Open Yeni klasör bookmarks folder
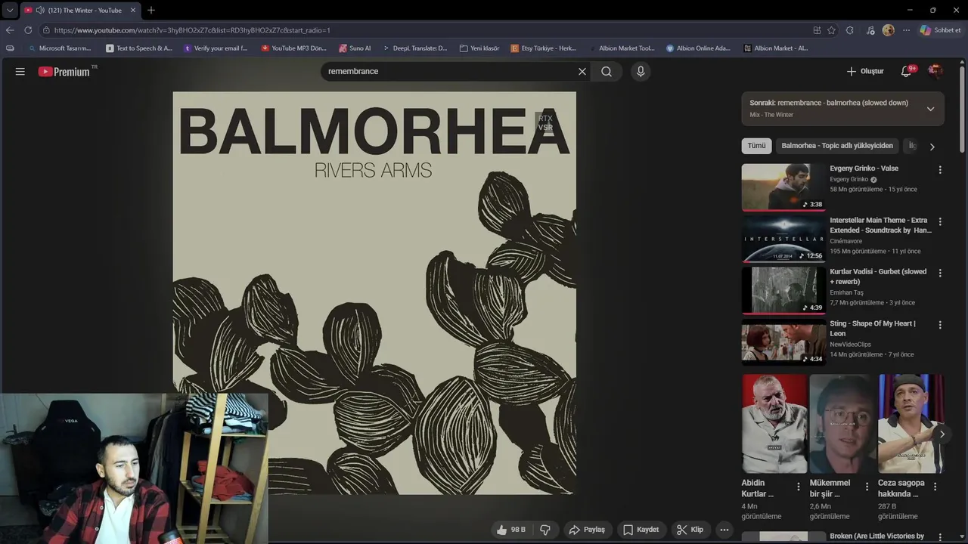This screenshot has height=544, width=968. (x=479, y=48)
